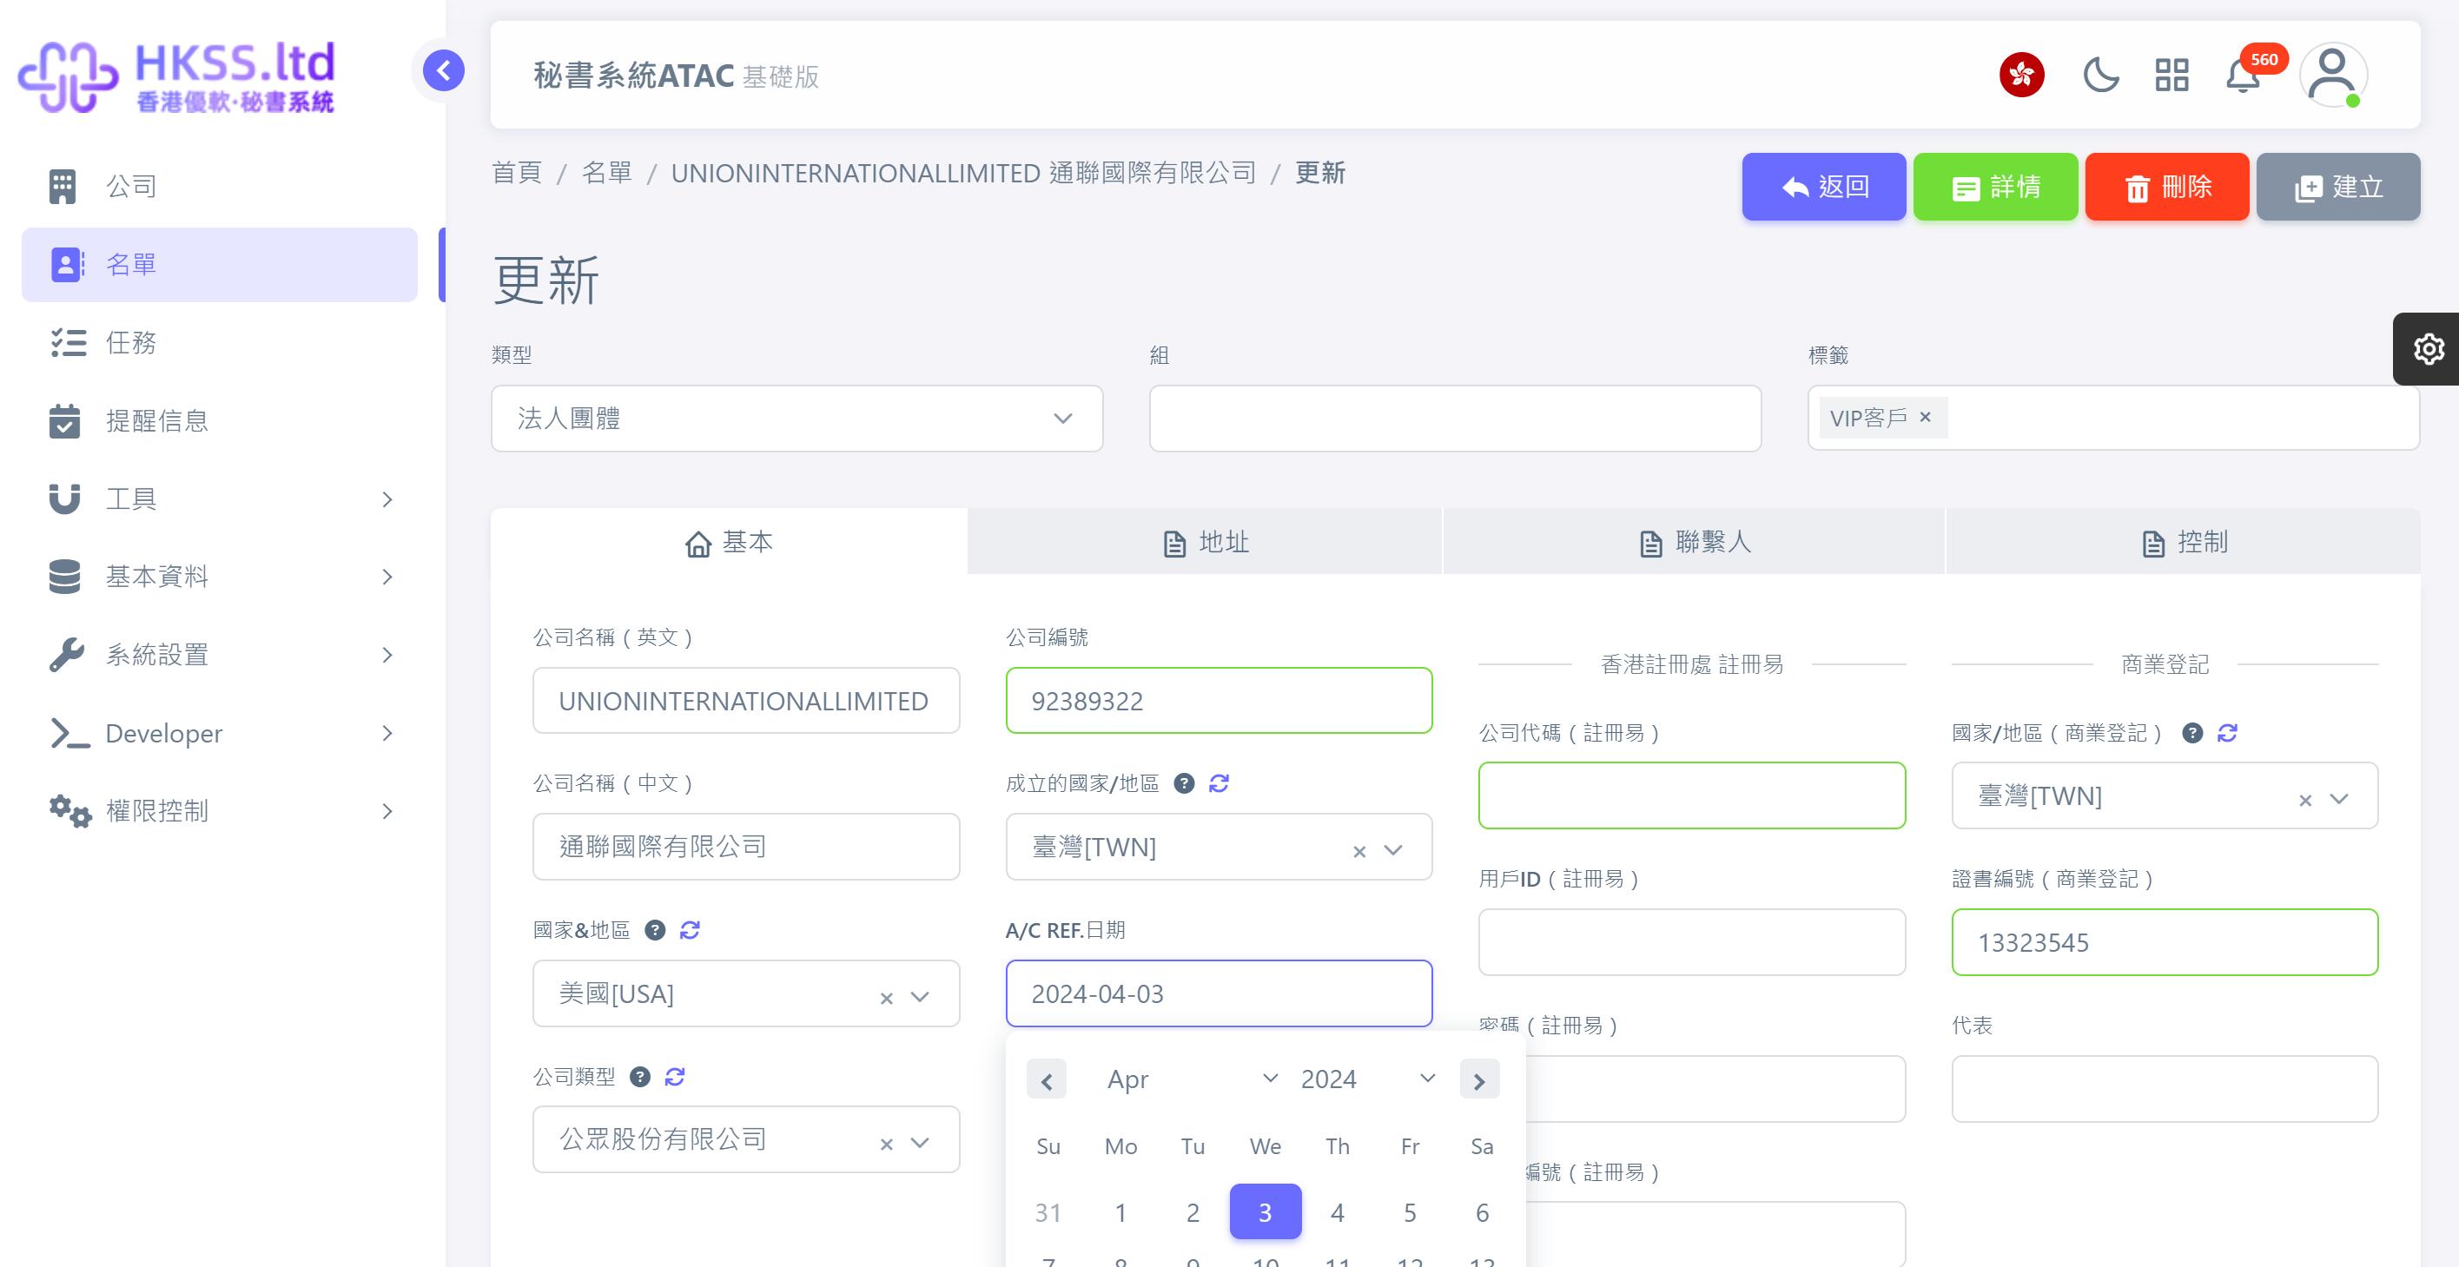Click the Hong Kong flag language icon
Image resolution: width=2459 pixels, height=1267 pixels.
click(2022, 75)
